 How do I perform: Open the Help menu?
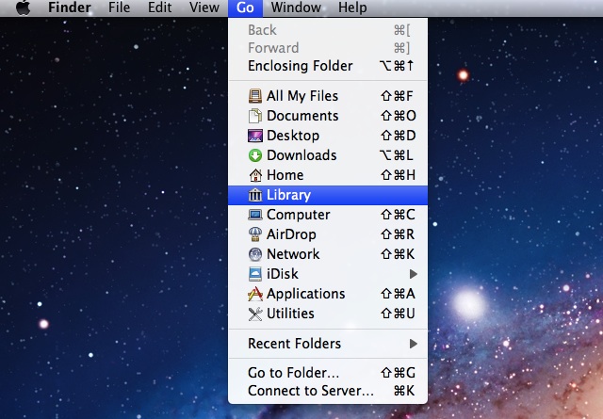click(352, 8)
